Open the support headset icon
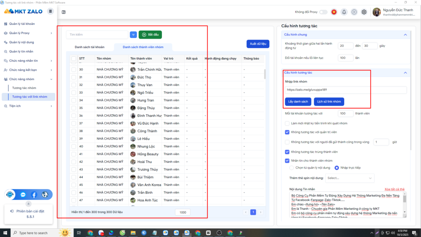Screen dimensions: 421x237 click(10, 195)
